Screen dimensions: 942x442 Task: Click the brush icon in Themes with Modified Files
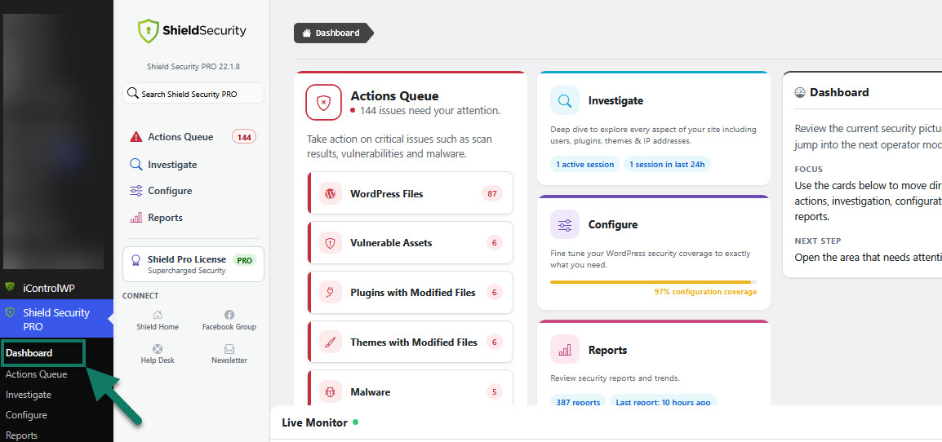(x=330, y=343)
